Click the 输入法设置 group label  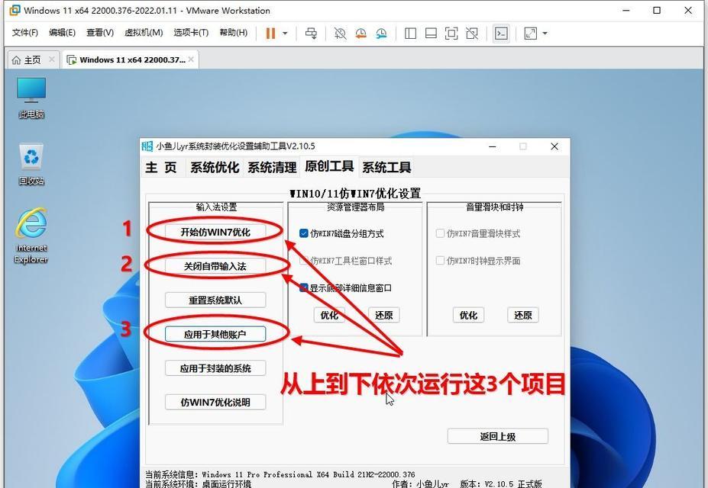click(216, 207)
